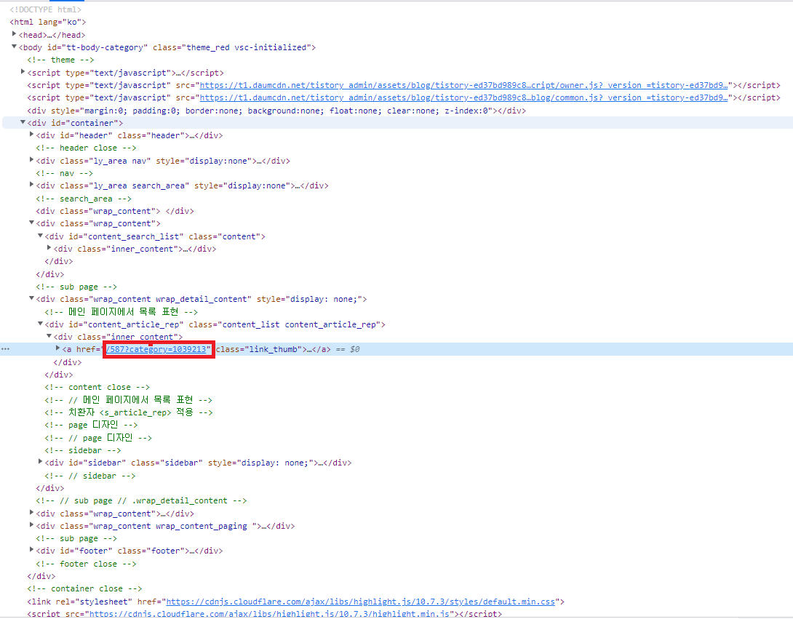The height and width of the screenshot is (619, 793).
Task: Expand the div id header node
Action: [x=32, y=135]
